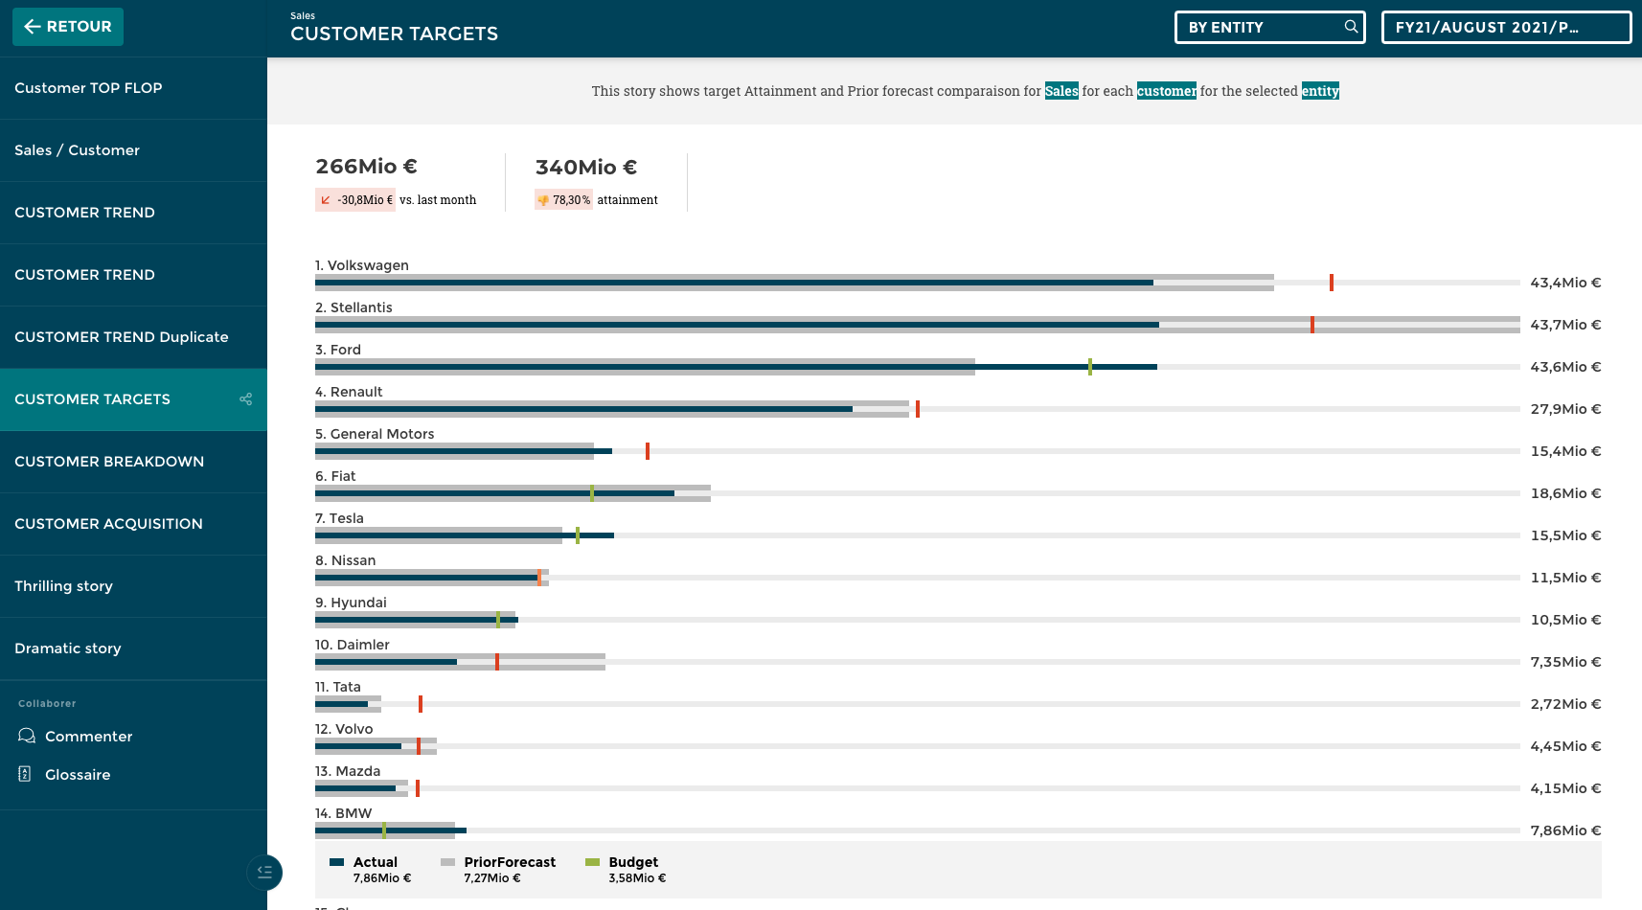Click the red down-arrow badge next to -30,8Mio €

tap(324, 199)
